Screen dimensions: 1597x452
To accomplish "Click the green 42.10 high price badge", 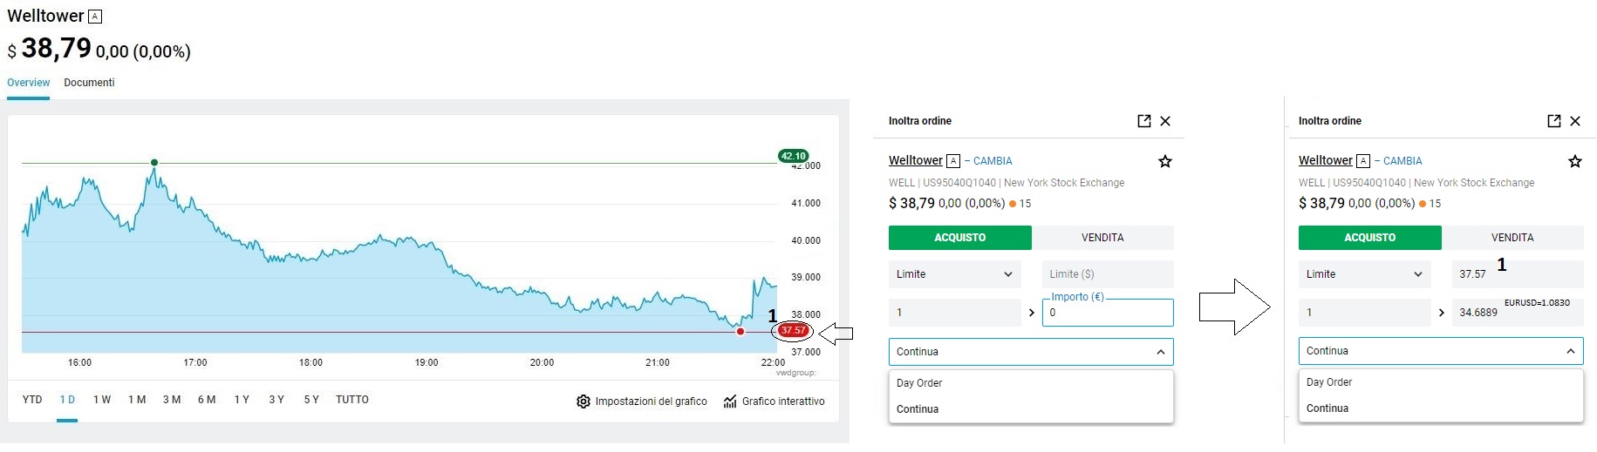I will [x=793, y=156].
